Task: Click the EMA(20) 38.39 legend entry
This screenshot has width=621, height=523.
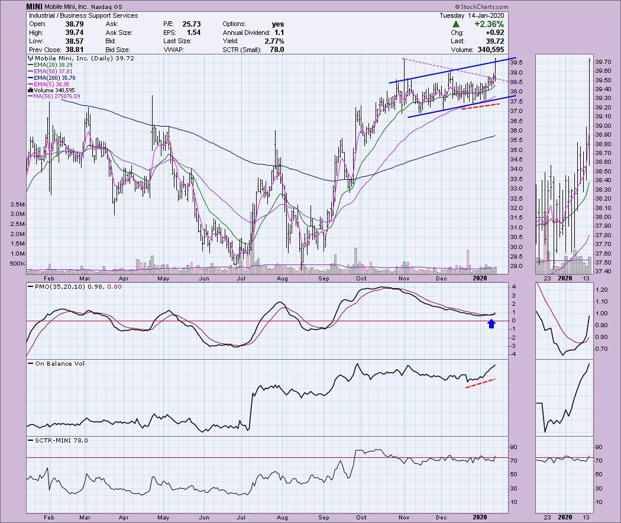Action: click(x=50, y=64)
